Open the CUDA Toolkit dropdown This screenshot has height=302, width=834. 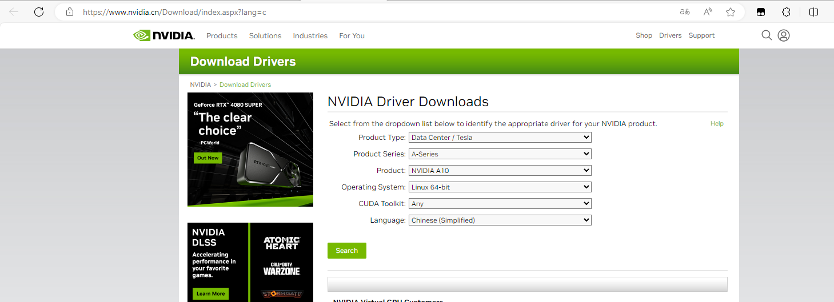coord(500,204)
